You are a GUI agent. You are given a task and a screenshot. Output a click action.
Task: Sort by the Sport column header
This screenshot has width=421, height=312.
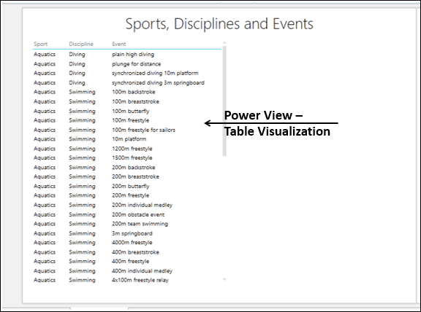[x=40, y=44]
